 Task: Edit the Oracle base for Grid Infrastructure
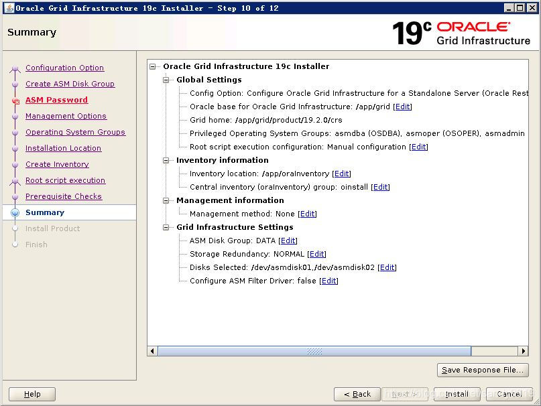[x=403, y=107]
